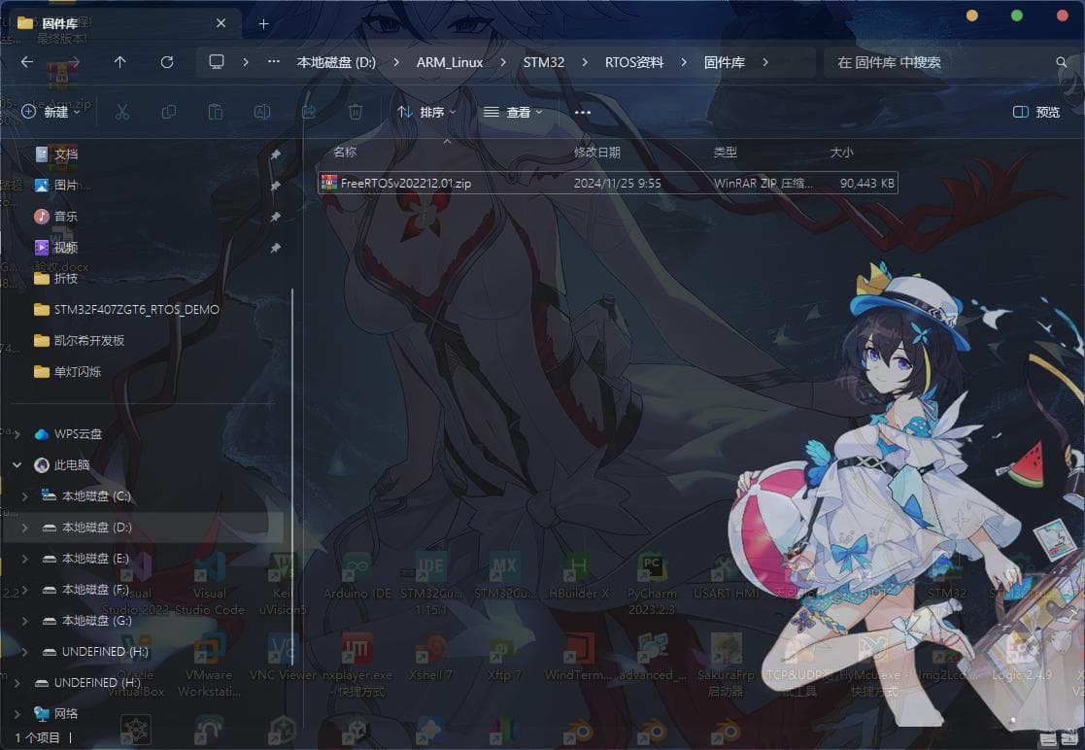Click ARM_Linux in breadcrumb path
Screen dimensions: 1085x750
point(450,62)
